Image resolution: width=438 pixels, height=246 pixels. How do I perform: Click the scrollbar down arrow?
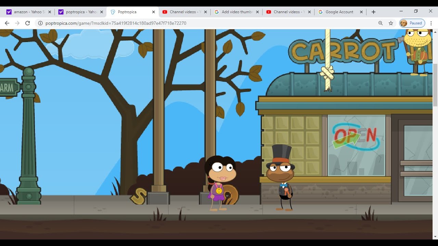pos(435,236)
